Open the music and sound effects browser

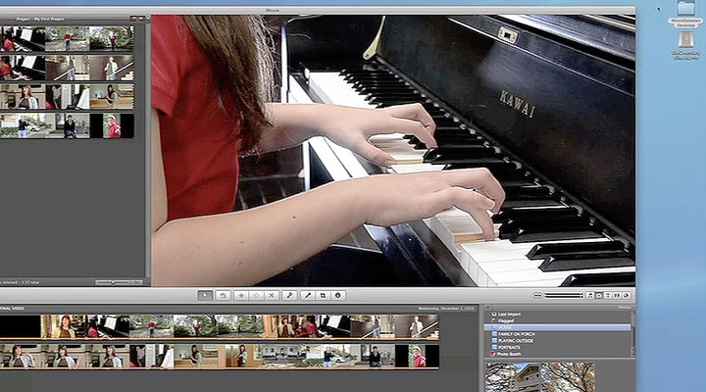[x=590, y=295]
